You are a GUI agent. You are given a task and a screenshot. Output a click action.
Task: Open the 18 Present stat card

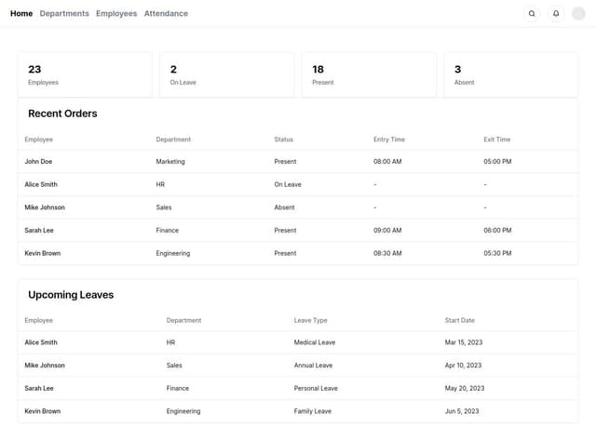pyautogui.click(x=369, y=74)
